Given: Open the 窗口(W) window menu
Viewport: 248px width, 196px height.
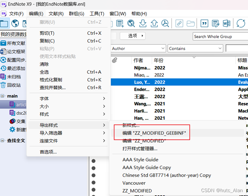Looking at the screenshot, I should 118,14.
